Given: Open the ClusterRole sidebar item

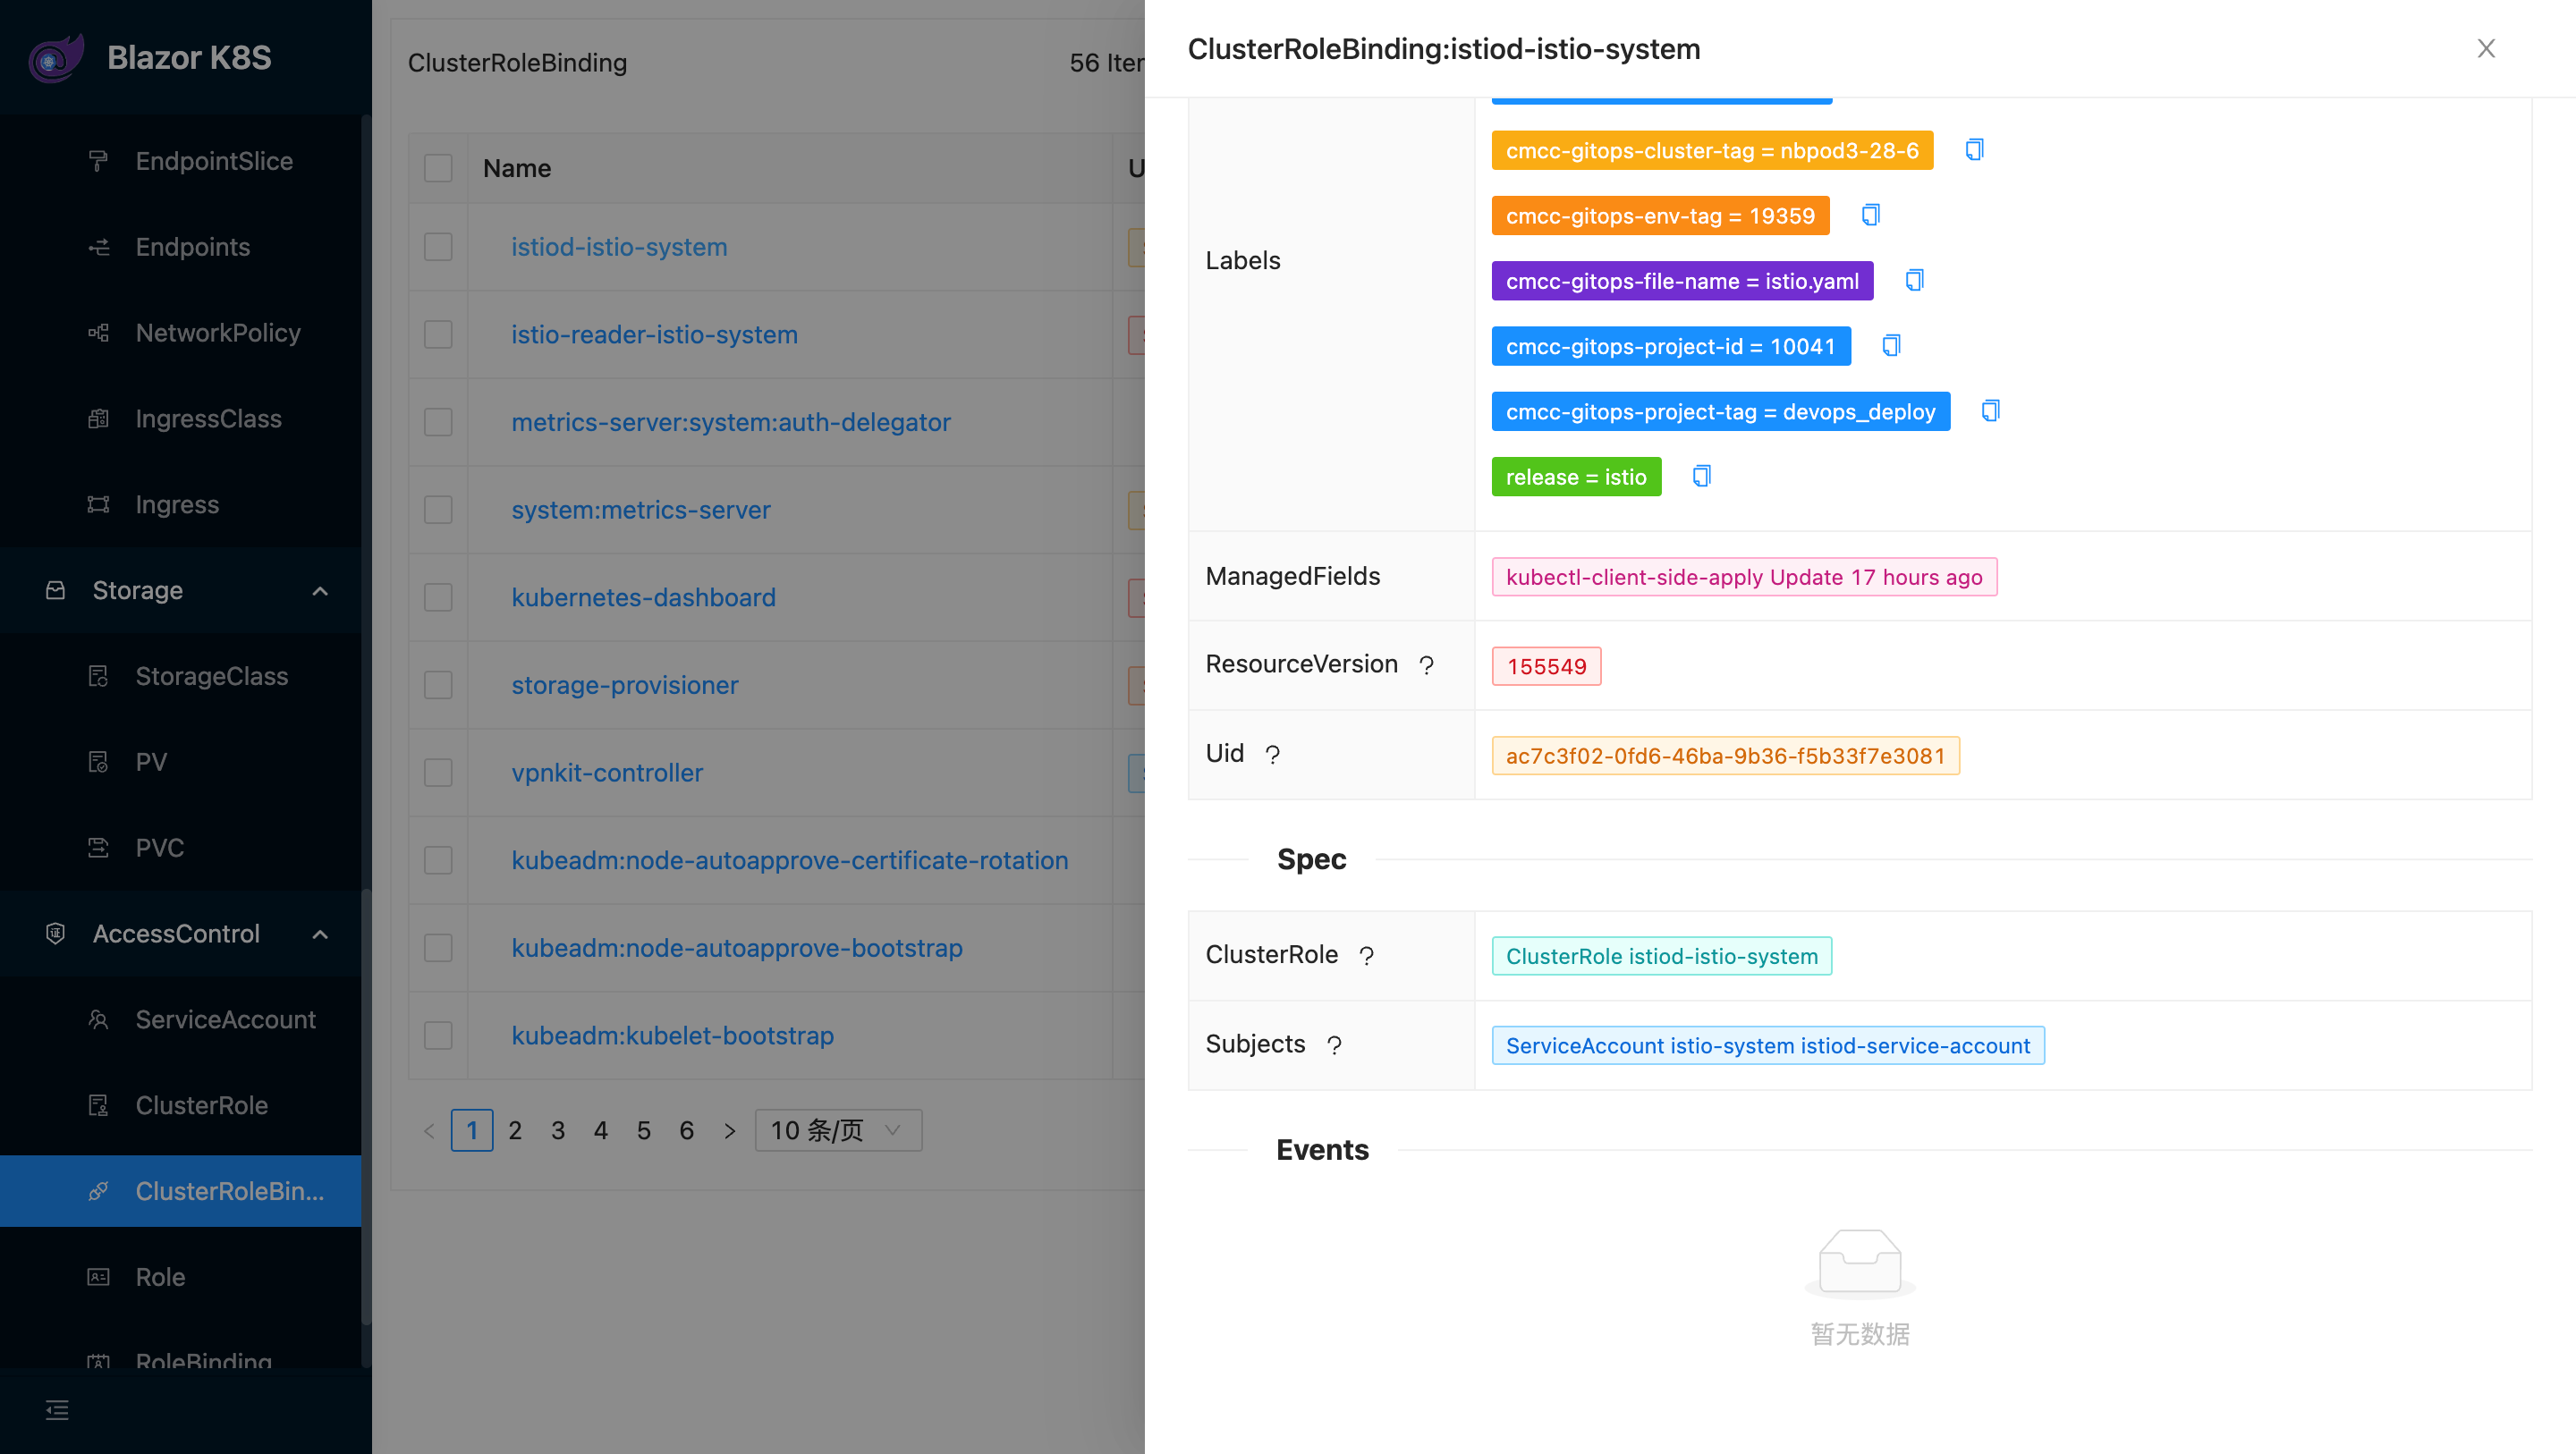Looking at the screenshot, I should (x=201, y=1106).
